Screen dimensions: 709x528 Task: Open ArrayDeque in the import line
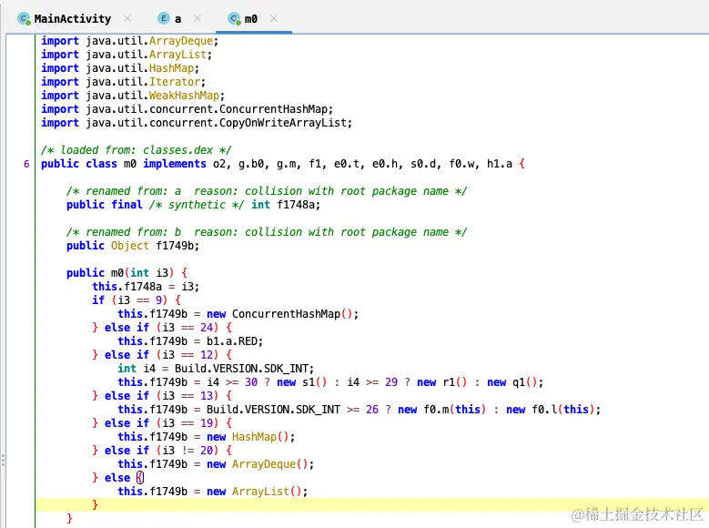coord(181,41)
